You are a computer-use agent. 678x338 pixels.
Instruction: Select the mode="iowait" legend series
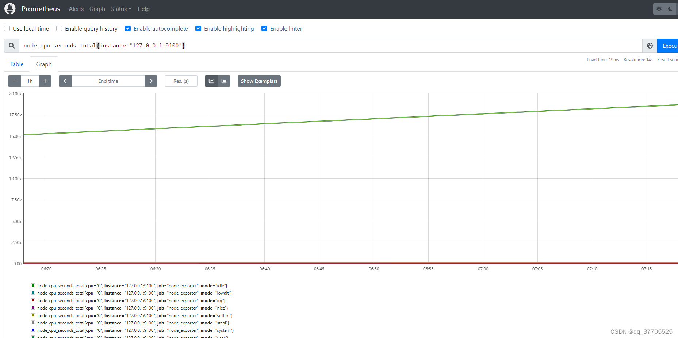[x=134, y=293]
